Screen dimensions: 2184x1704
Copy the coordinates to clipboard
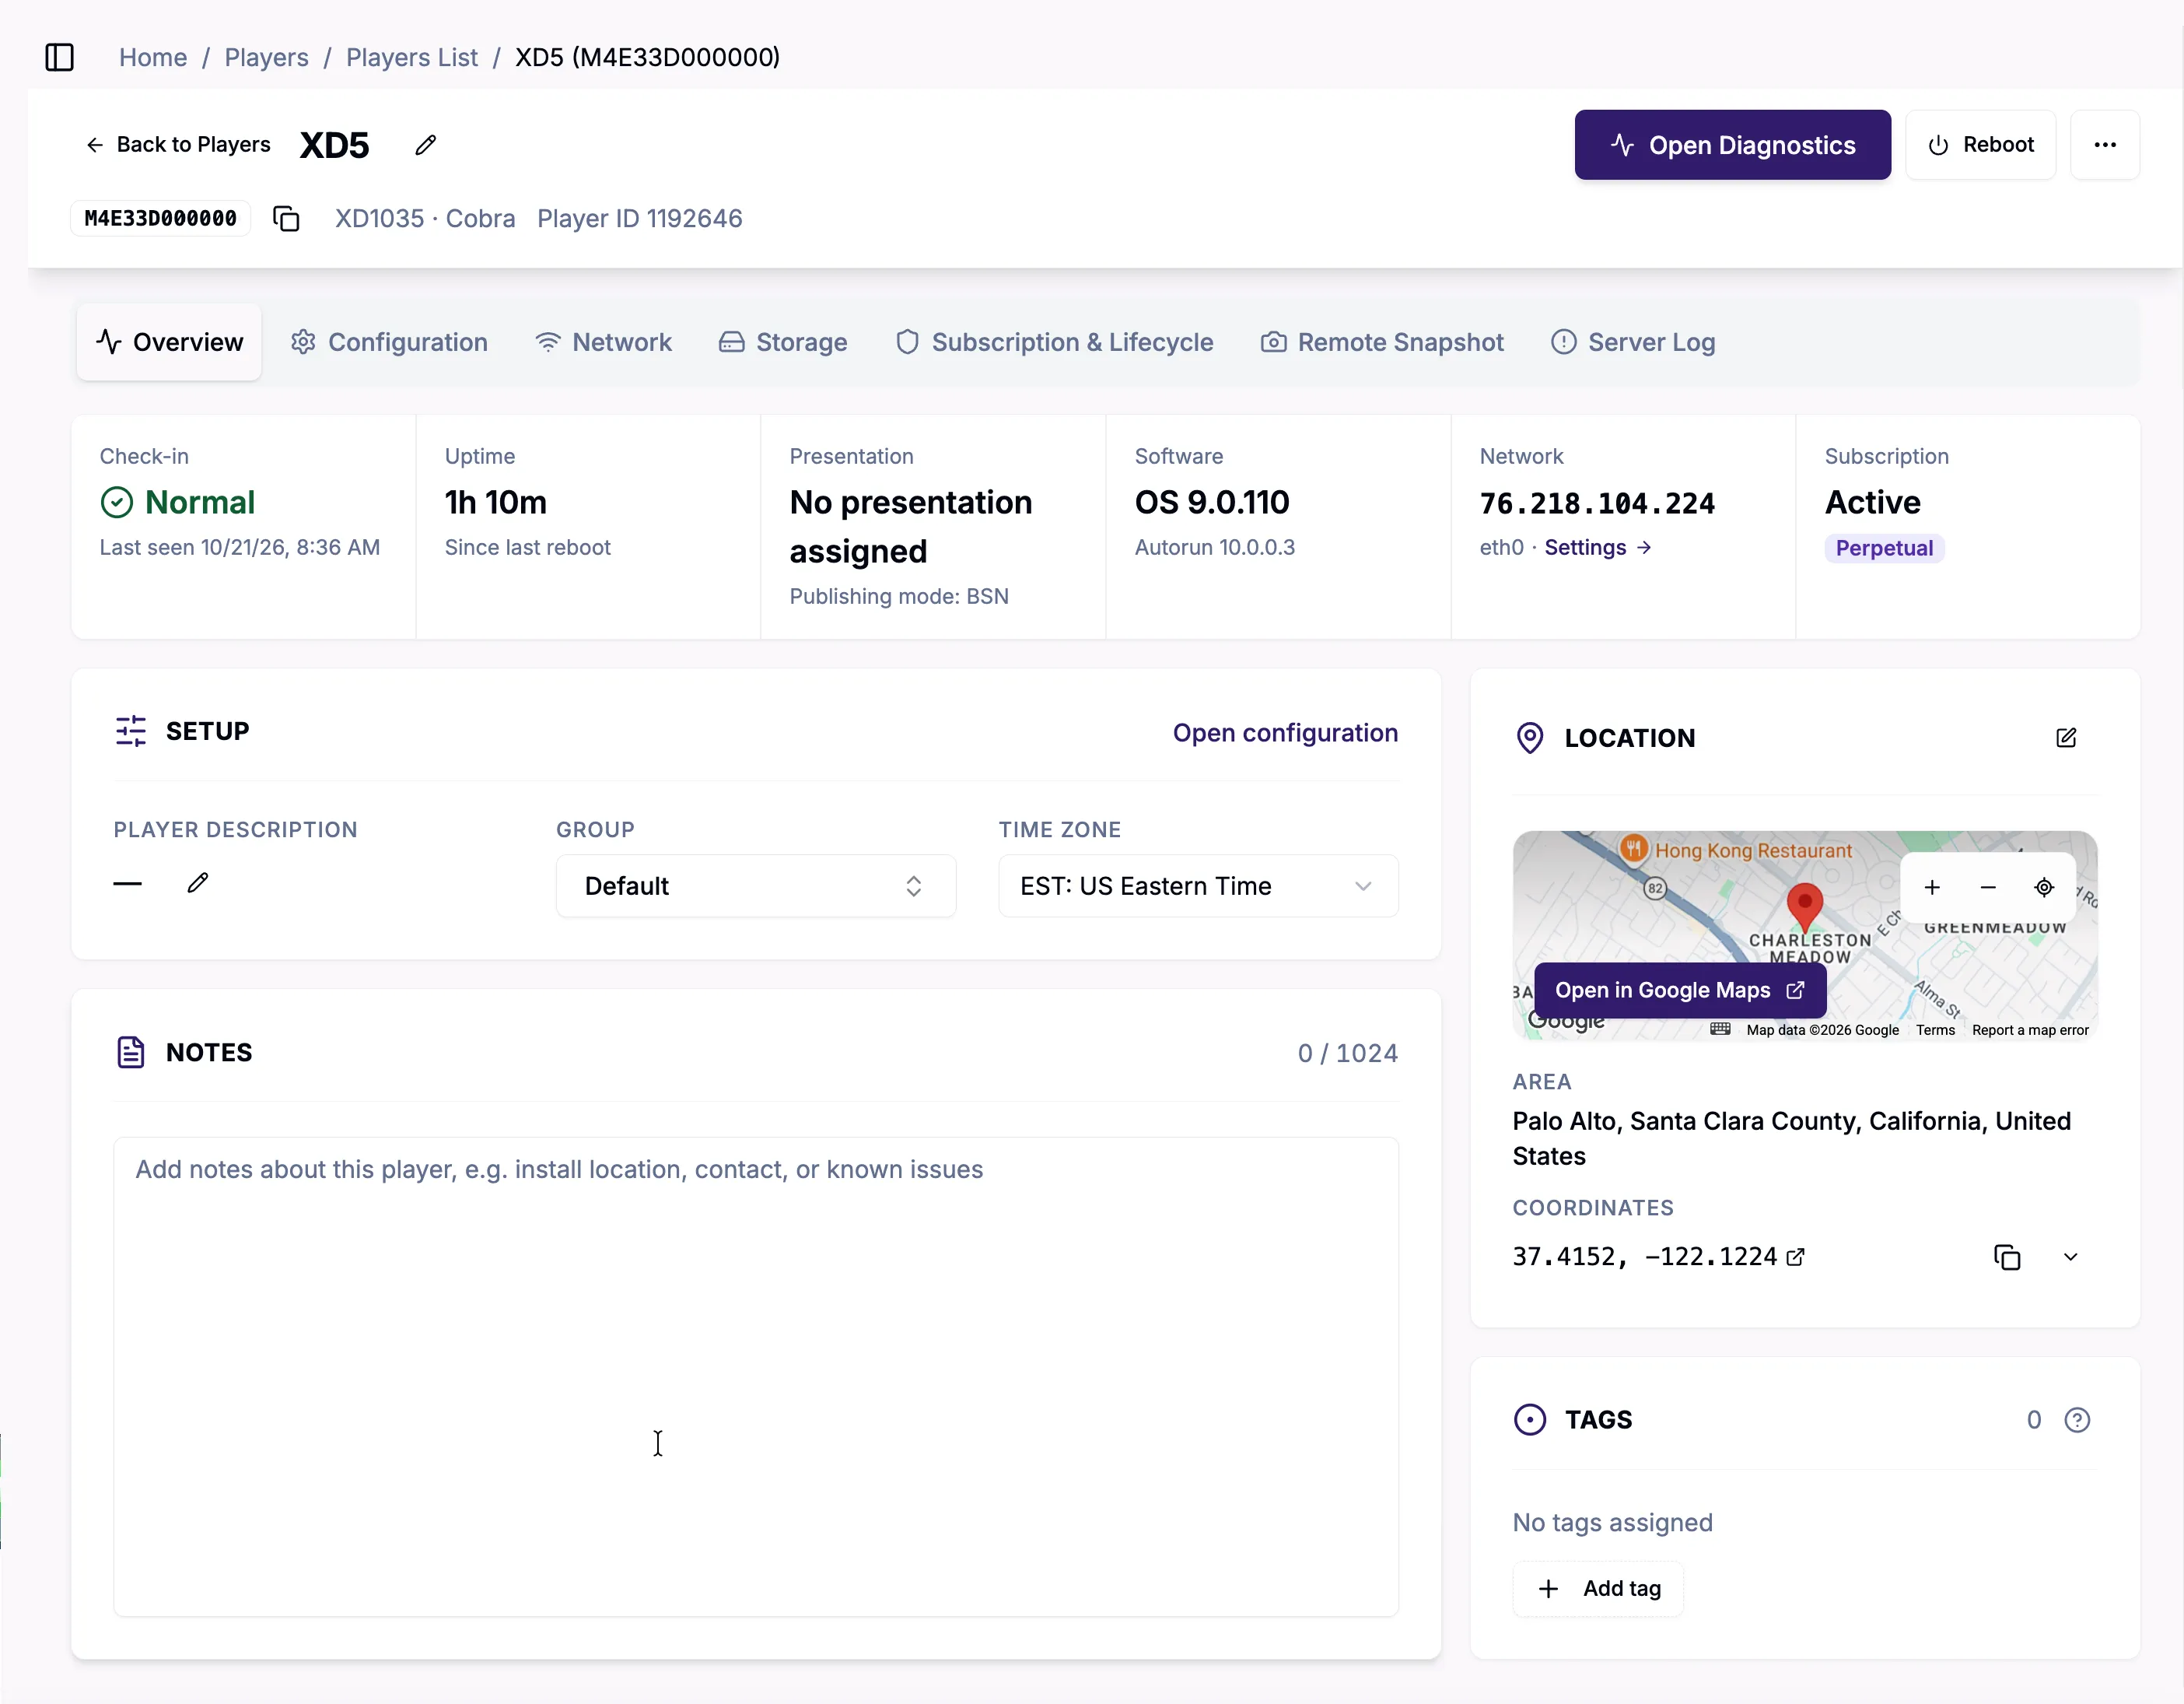[2007, 1257]
